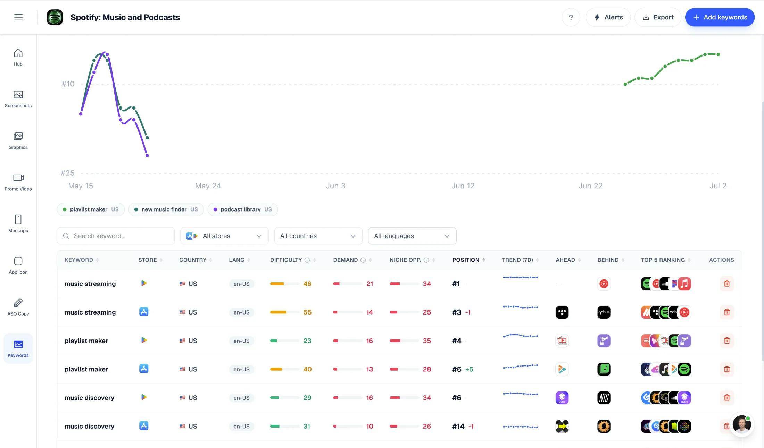Open NTS behind app icon in #6 row

click(x=604, y=397)
